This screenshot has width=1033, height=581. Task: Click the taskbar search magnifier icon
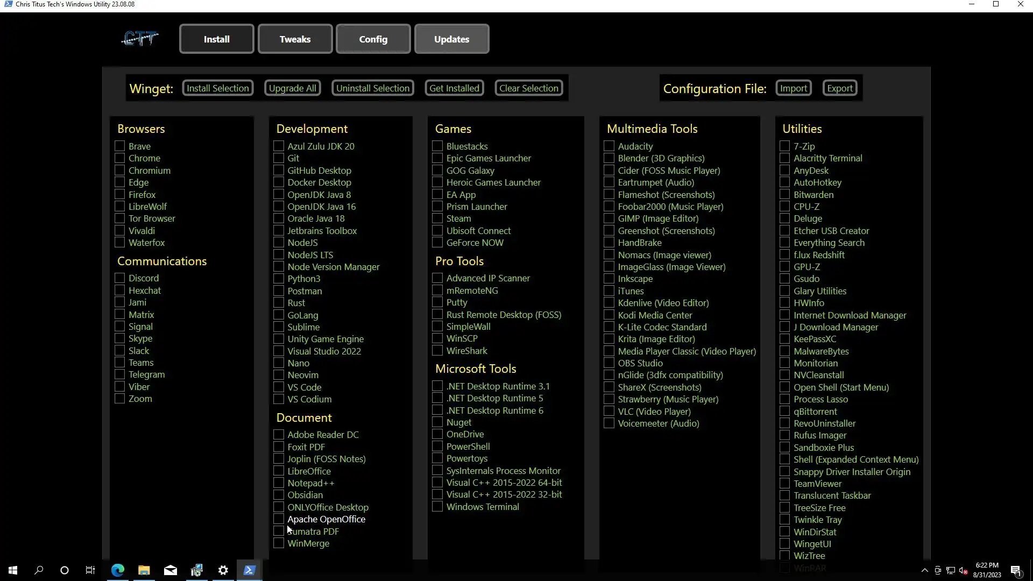pos(39,570)
